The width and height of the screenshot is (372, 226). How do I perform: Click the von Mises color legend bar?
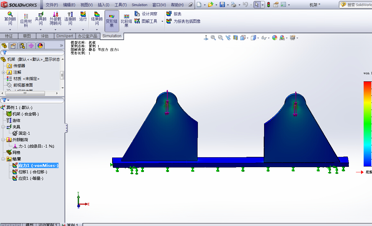click(x=368, y=124)
